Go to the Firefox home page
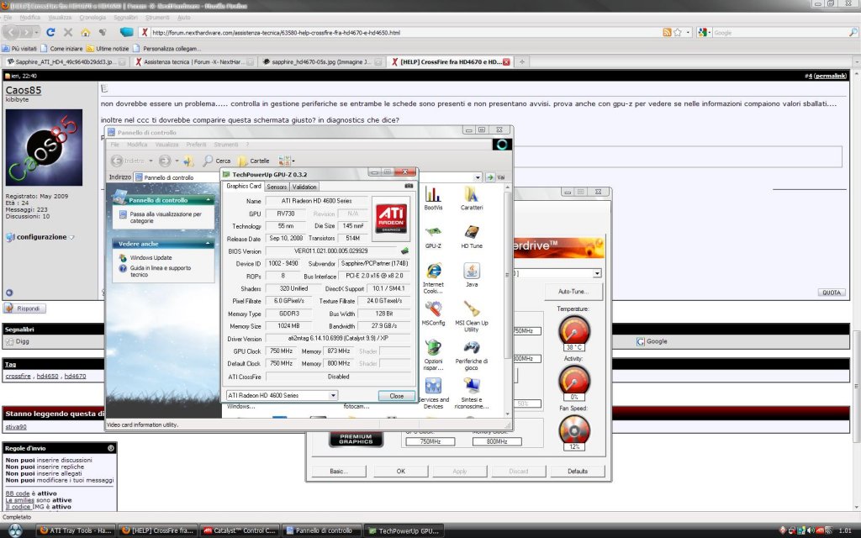Image resolution: width=861 pixels, height=538 pixels. coord(85,33)
